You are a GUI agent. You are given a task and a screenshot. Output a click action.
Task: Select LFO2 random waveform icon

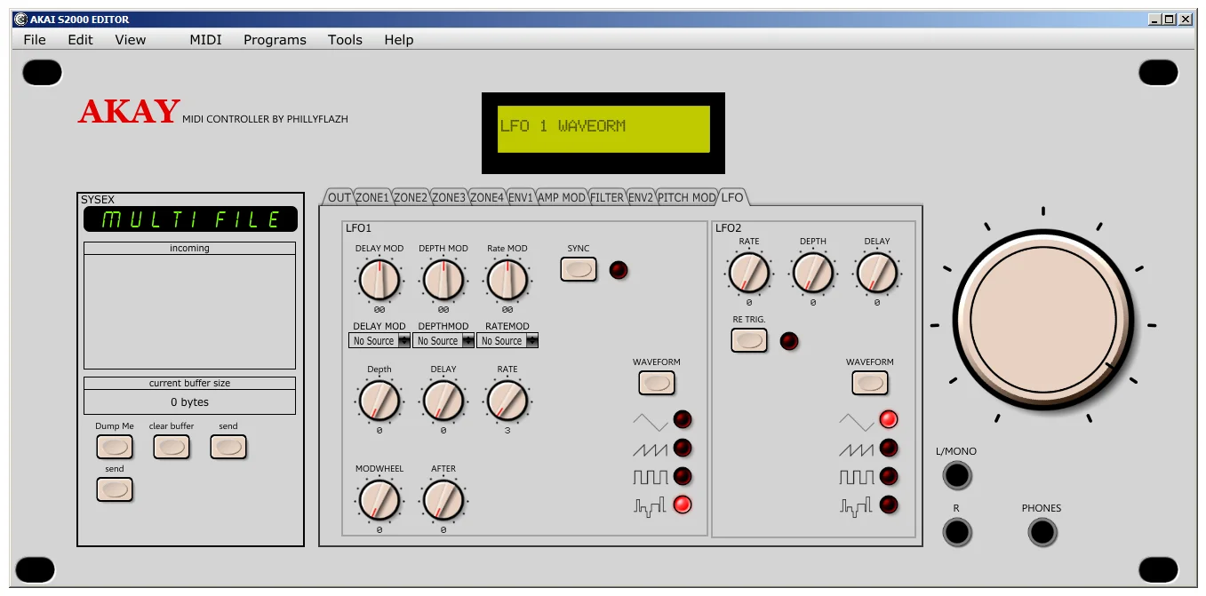(857, 505)
